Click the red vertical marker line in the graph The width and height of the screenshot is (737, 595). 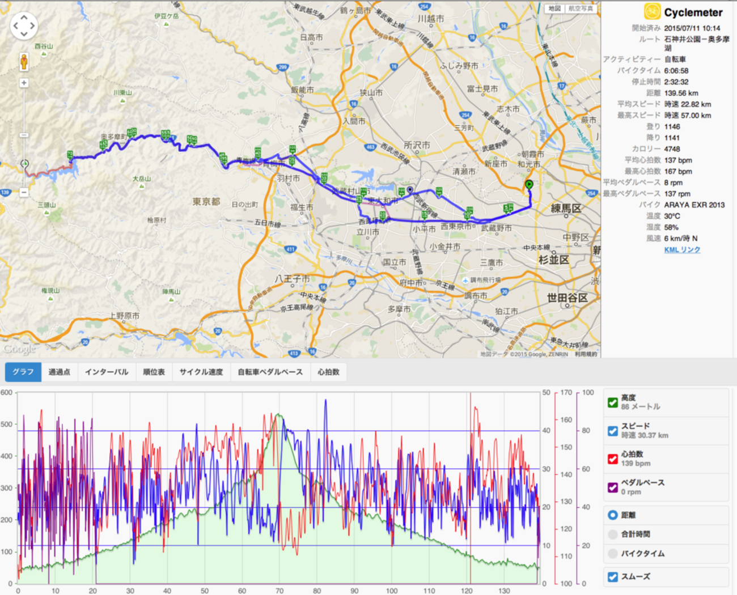470,487
